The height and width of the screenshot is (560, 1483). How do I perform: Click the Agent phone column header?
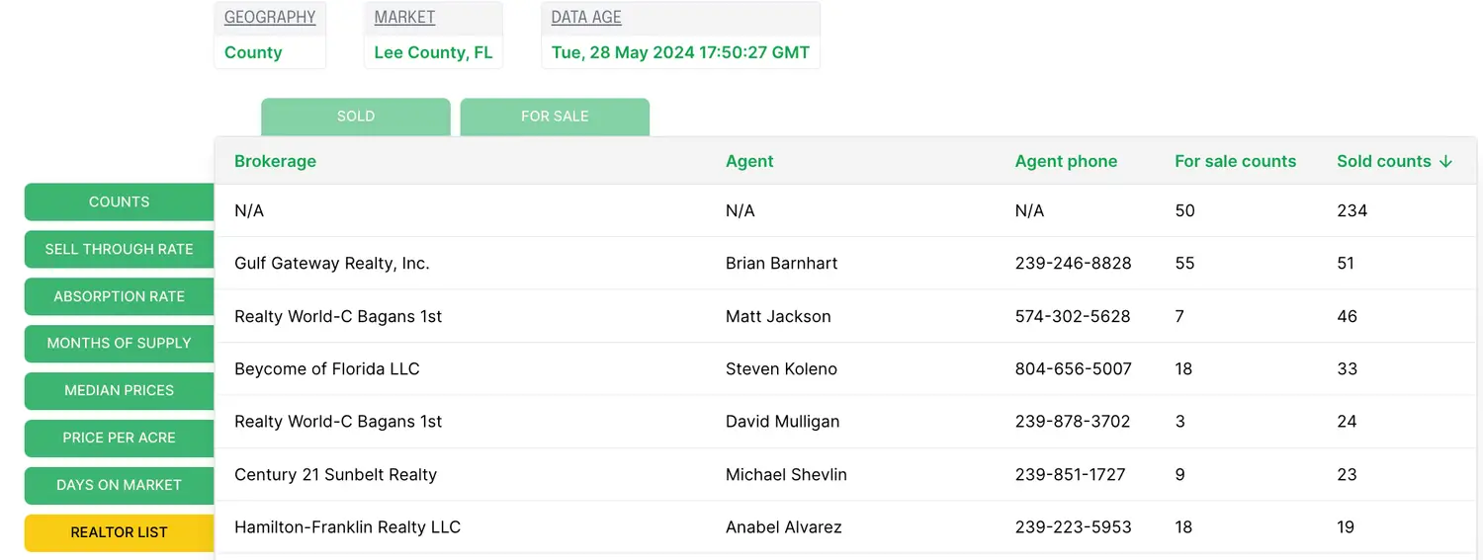tap(1066, 161)
